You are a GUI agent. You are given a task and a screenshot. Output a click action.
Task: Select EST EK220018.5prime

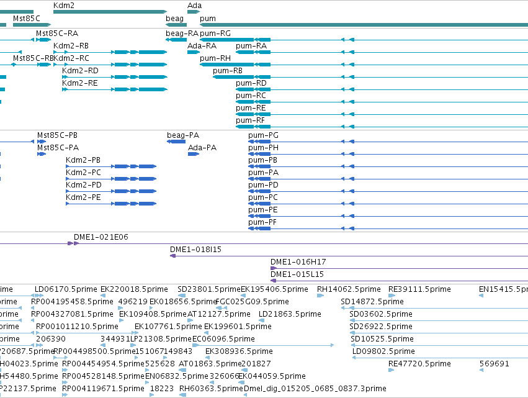click(134, 289)
